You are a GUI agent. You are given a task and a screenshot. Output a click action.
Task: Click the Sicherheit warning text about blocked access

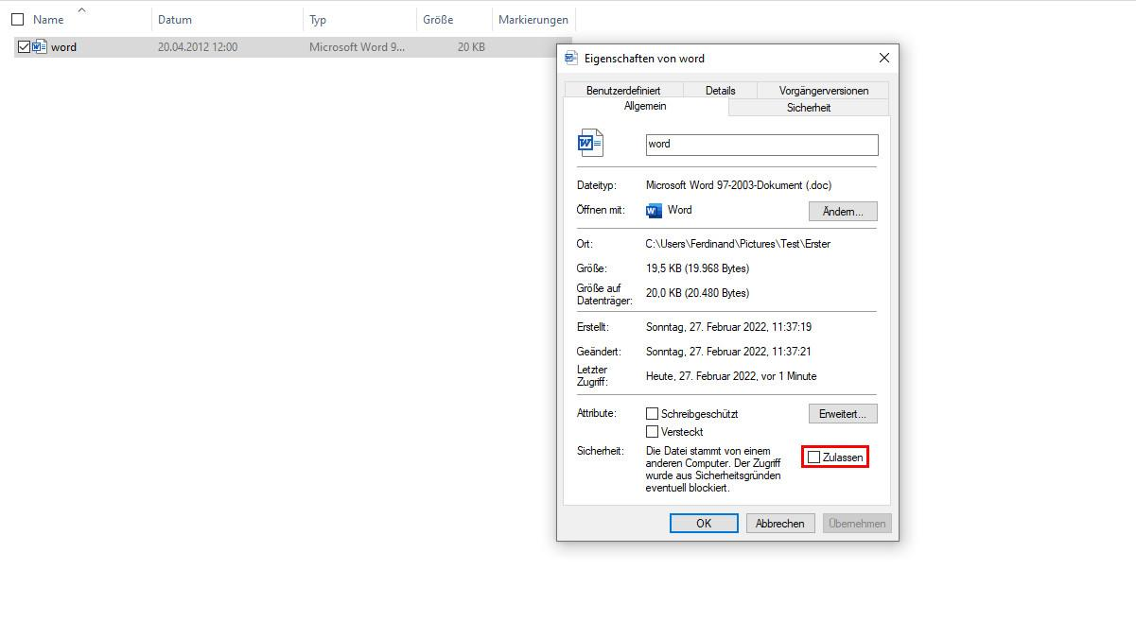[713, 470]
